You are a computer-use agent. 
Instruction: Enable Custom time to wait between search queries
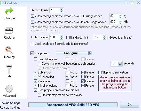(40, 63)
